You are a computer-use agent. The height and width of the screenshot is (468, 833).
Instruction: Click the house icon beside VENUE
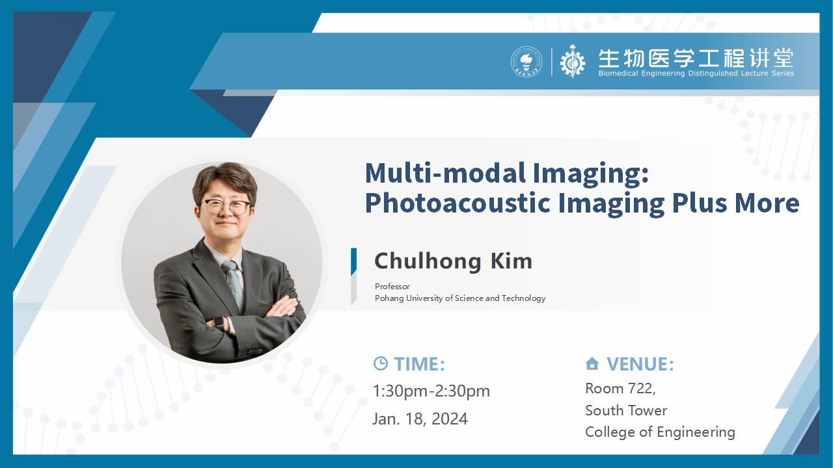(592, 363)
